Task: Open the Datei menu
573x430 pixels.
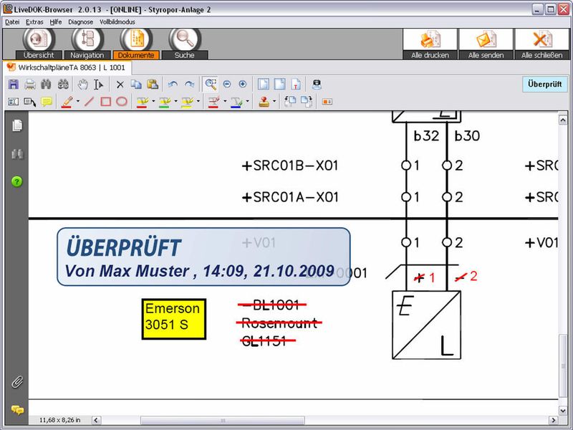Action: (12, 22)
